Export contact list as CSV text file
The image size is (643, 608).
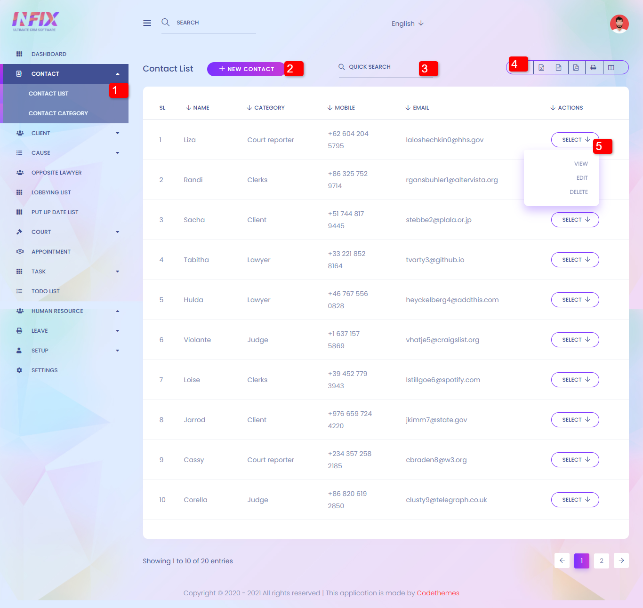[x=559, y=68]
